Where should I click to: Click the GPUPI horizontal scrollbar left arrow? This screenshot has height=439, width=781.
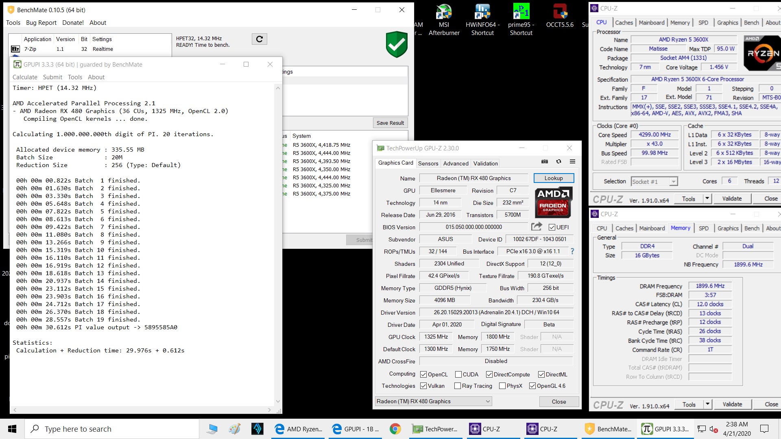pyautogui.click(x=15, y=410)
